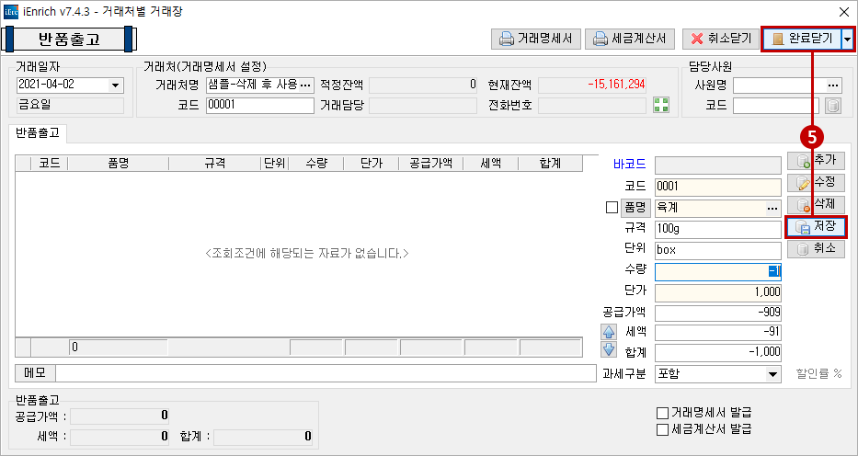Click the 세액 column header
Viewport: 858px width, 456px height.
490,164
